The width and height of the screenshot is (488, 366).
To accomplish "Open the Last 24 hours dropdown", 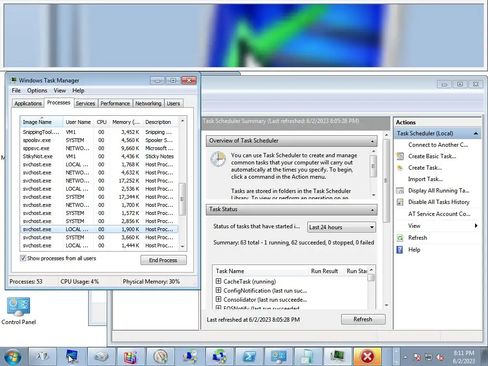I will point(341,227).
